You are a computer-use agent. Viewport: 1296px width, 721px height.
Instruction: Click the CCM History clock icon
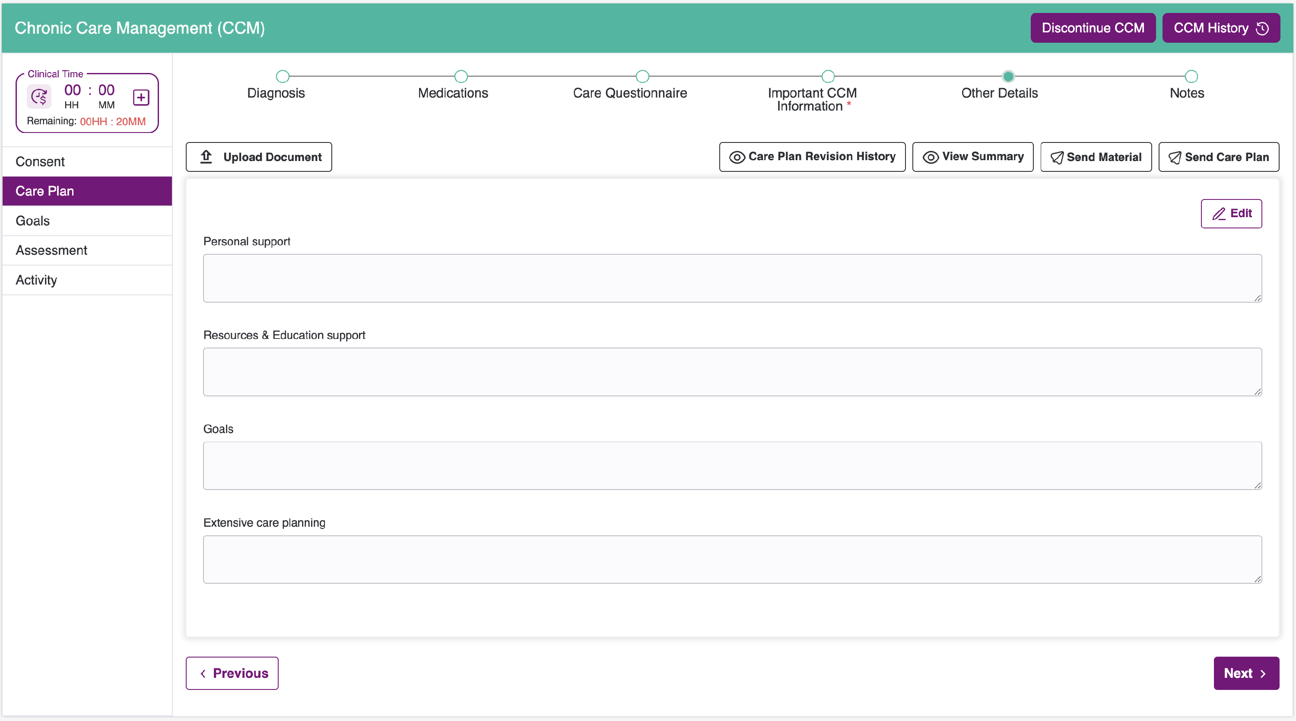tap(1262, 28)
